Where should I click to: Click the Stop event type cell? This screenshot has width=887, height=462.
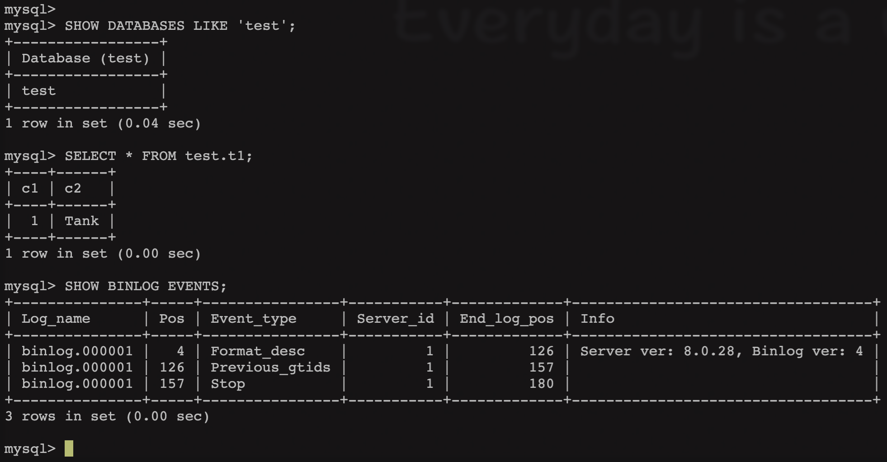pos(228,384)
